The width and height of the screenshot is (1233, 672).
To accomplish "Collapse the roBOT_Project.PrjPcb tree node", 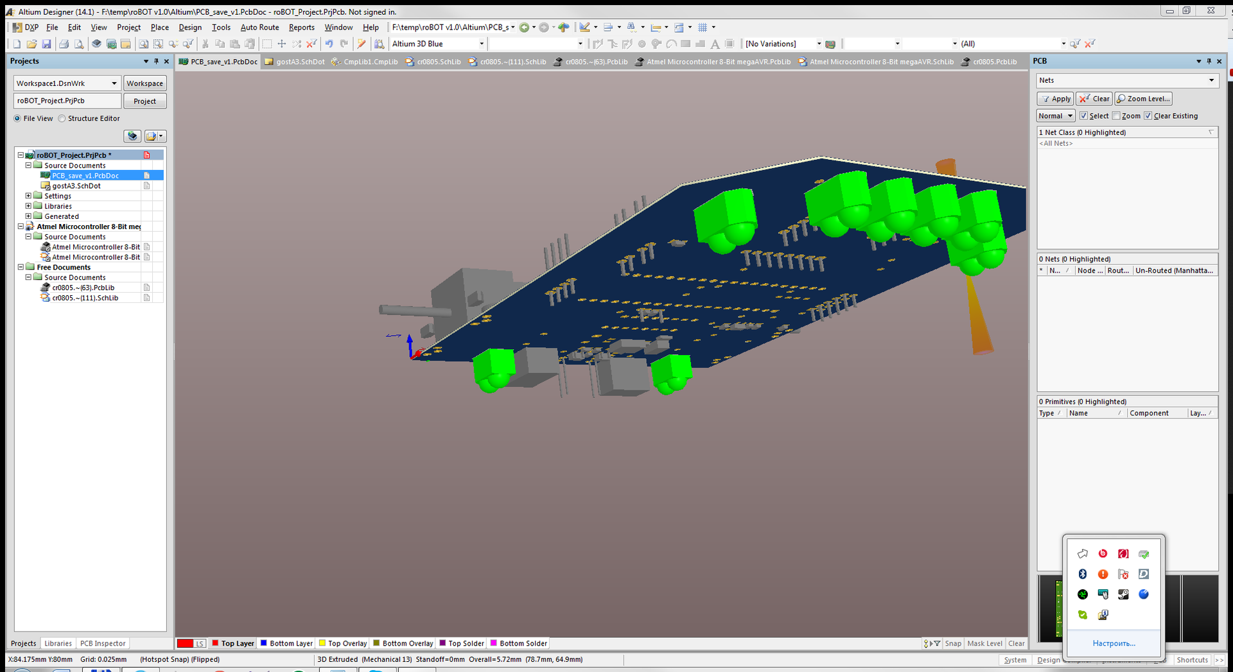I will (21, 155).
